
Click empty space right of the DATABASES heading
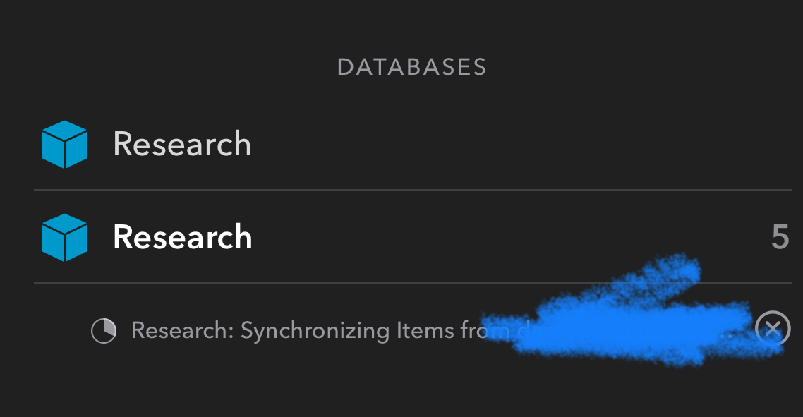[635, 67]
